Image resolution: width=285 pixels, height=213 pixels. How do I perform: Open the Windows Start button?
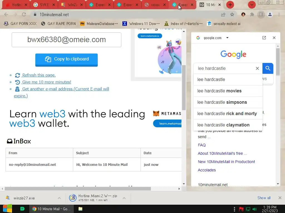click(x=7, y=209)
